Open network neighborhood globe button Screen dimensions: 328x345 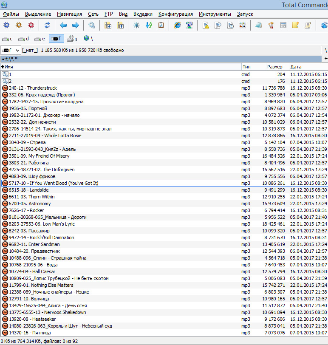[88, 39]
